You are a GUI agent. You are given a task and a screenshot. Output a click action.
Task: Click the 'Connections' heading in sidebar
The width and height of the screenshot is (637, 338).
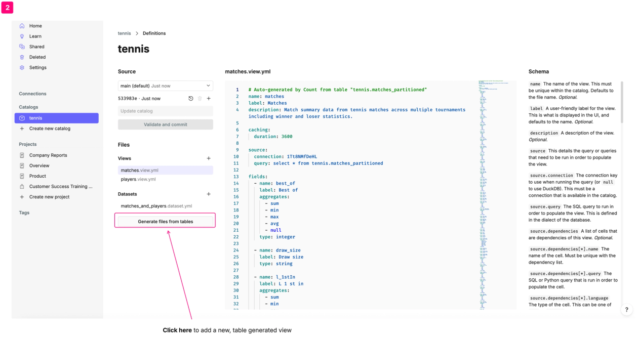coord(32,94)
